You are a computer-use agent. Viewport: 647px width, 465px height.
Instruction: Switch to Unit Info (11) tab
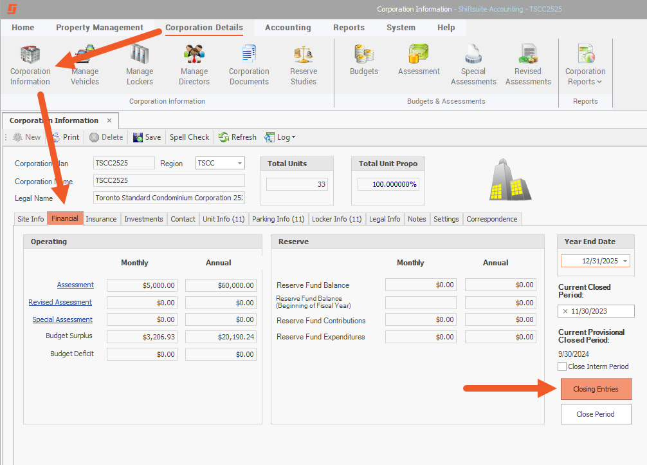point(224,219)
